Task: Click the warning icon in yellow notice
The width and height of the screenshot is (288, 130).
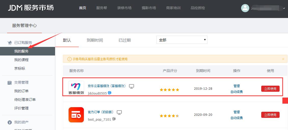Action: pyautogui.click(x=69, y=59)
